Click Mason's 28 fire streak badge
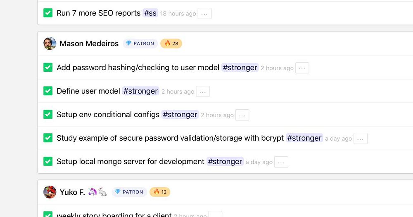 (171, 43)
